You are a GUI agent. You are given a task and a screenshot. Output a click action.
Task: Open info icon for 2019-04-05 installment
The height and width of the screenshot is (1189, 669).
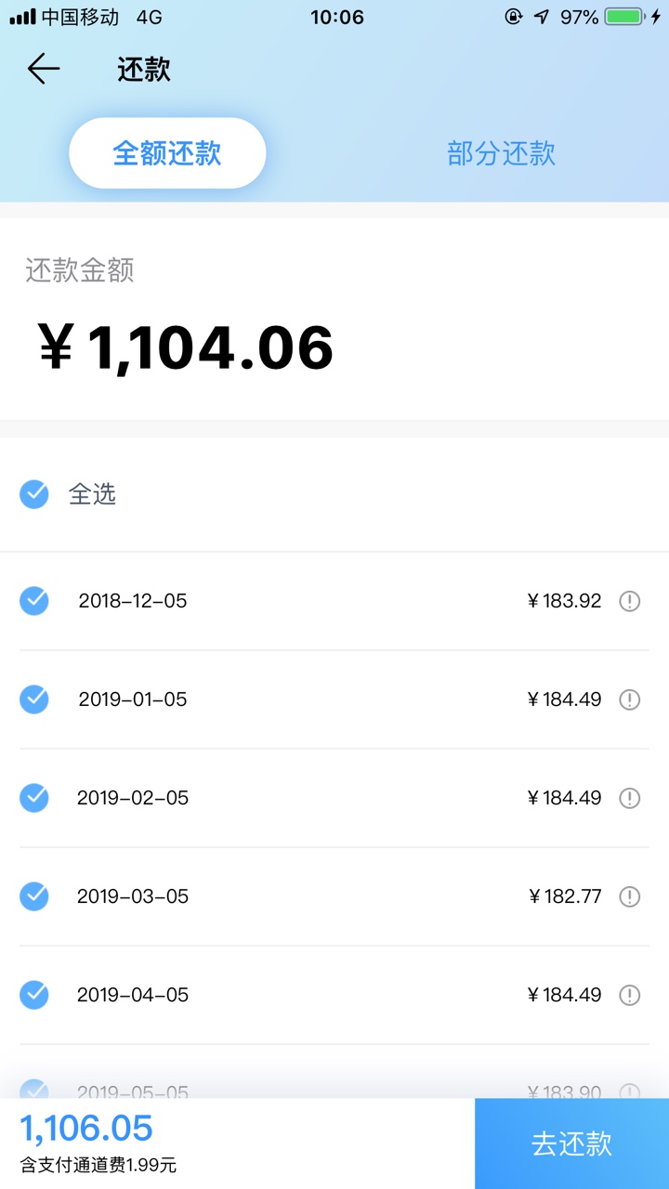pos(630,995)
